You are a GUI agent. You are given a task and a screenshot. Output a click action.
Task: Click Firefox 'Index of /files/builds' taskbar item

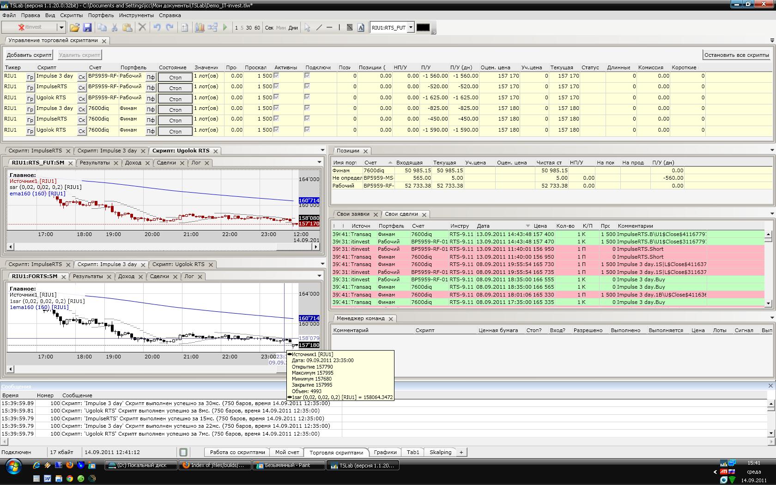click(214, 466)
